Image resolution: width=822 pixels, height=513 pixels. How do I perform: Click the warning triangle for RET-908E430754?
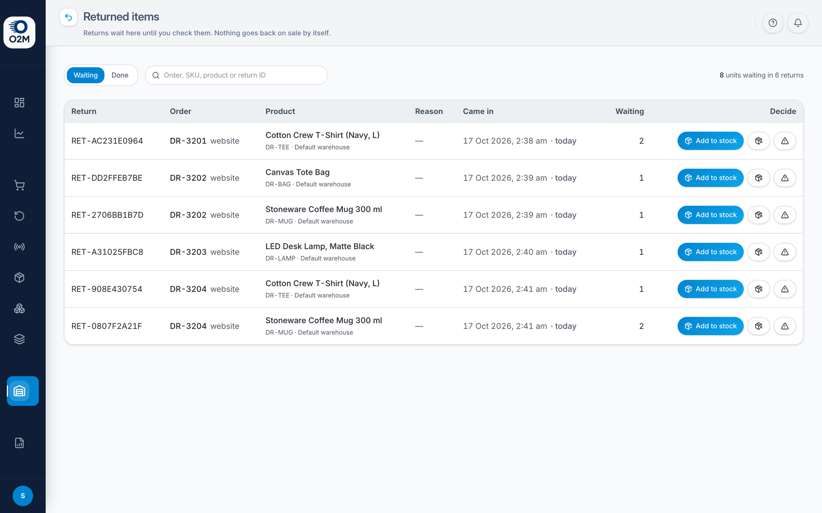(785, 289)
